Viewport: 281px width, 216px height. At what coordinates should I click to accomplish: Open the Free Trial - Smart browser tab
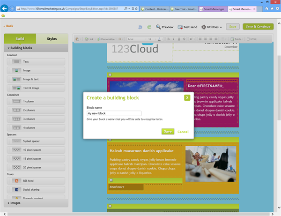click(184, 9)
